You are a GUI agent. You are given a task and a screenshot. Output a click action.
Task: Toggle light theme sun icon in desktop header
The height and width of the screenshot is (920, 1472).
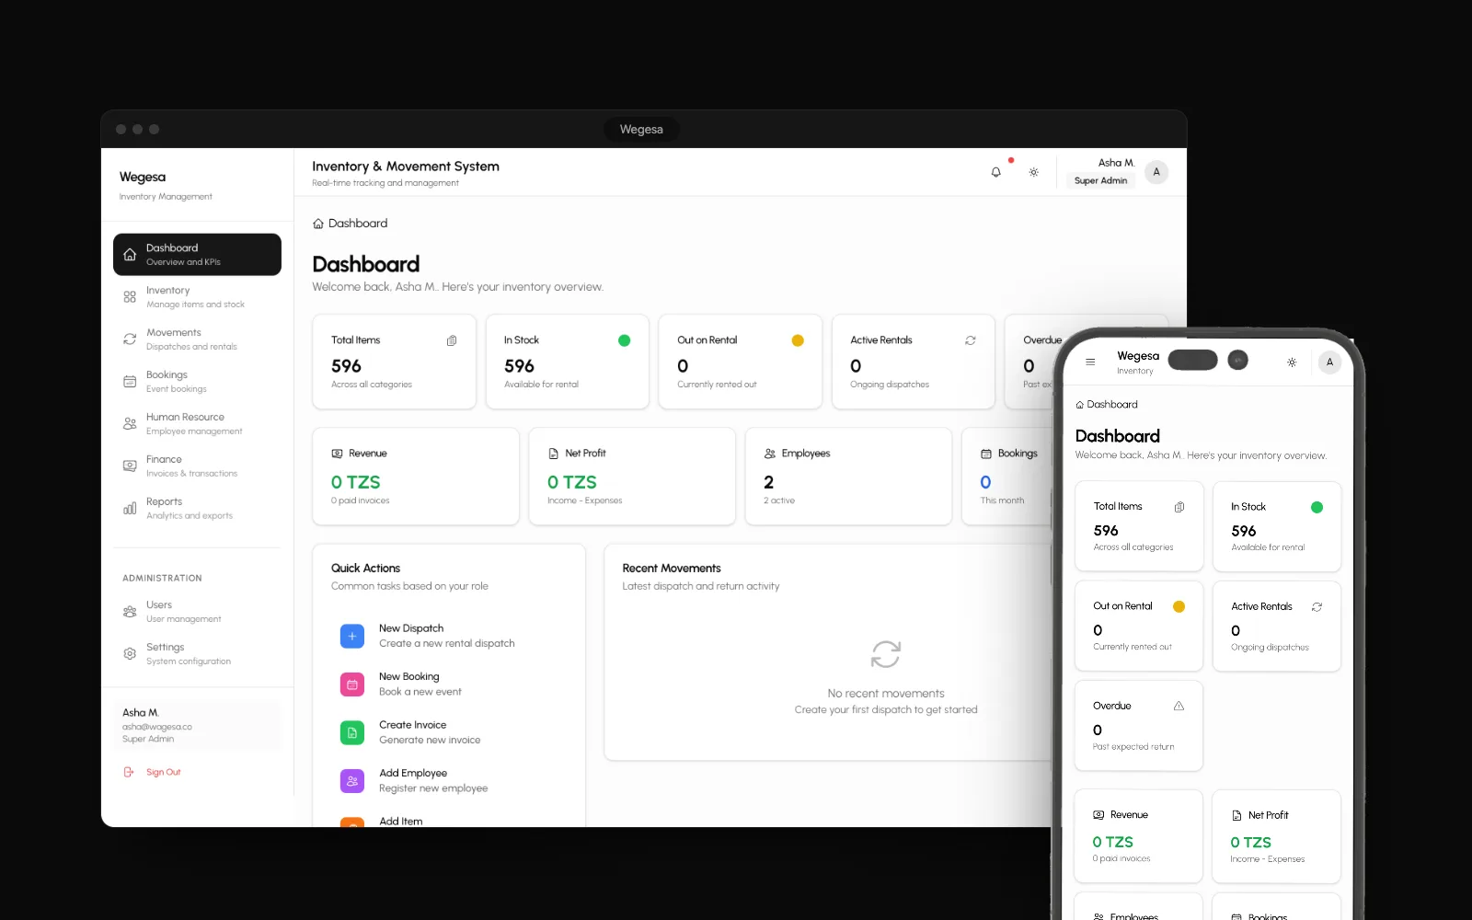(x=1033, y=172)
